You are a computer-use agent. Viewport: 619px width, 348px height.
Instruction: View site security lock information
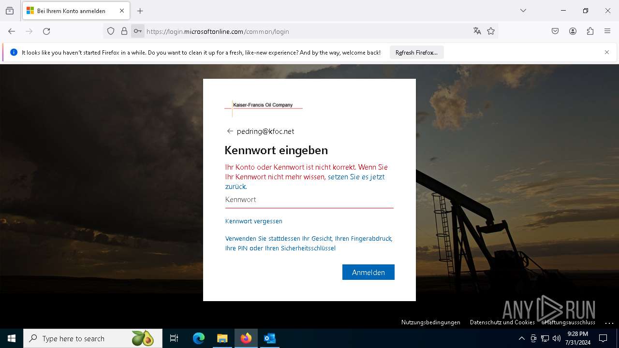124,31
